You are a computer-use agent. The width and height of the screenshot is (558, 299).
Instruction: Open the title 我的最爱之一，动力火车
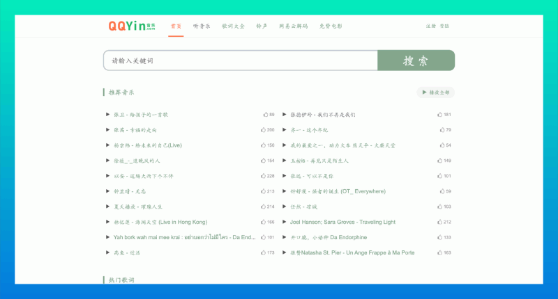[x=342, y=145]
